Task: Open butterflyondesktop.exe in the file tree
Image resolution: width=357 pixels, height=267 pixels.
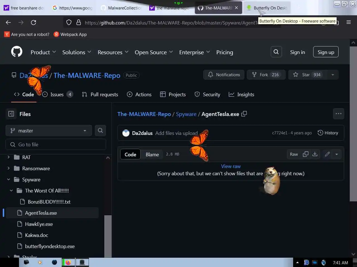Action: click(x=50, y=246)
